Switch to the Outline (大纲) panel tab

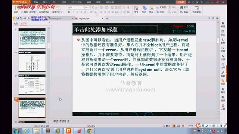[x=16, y=23]
